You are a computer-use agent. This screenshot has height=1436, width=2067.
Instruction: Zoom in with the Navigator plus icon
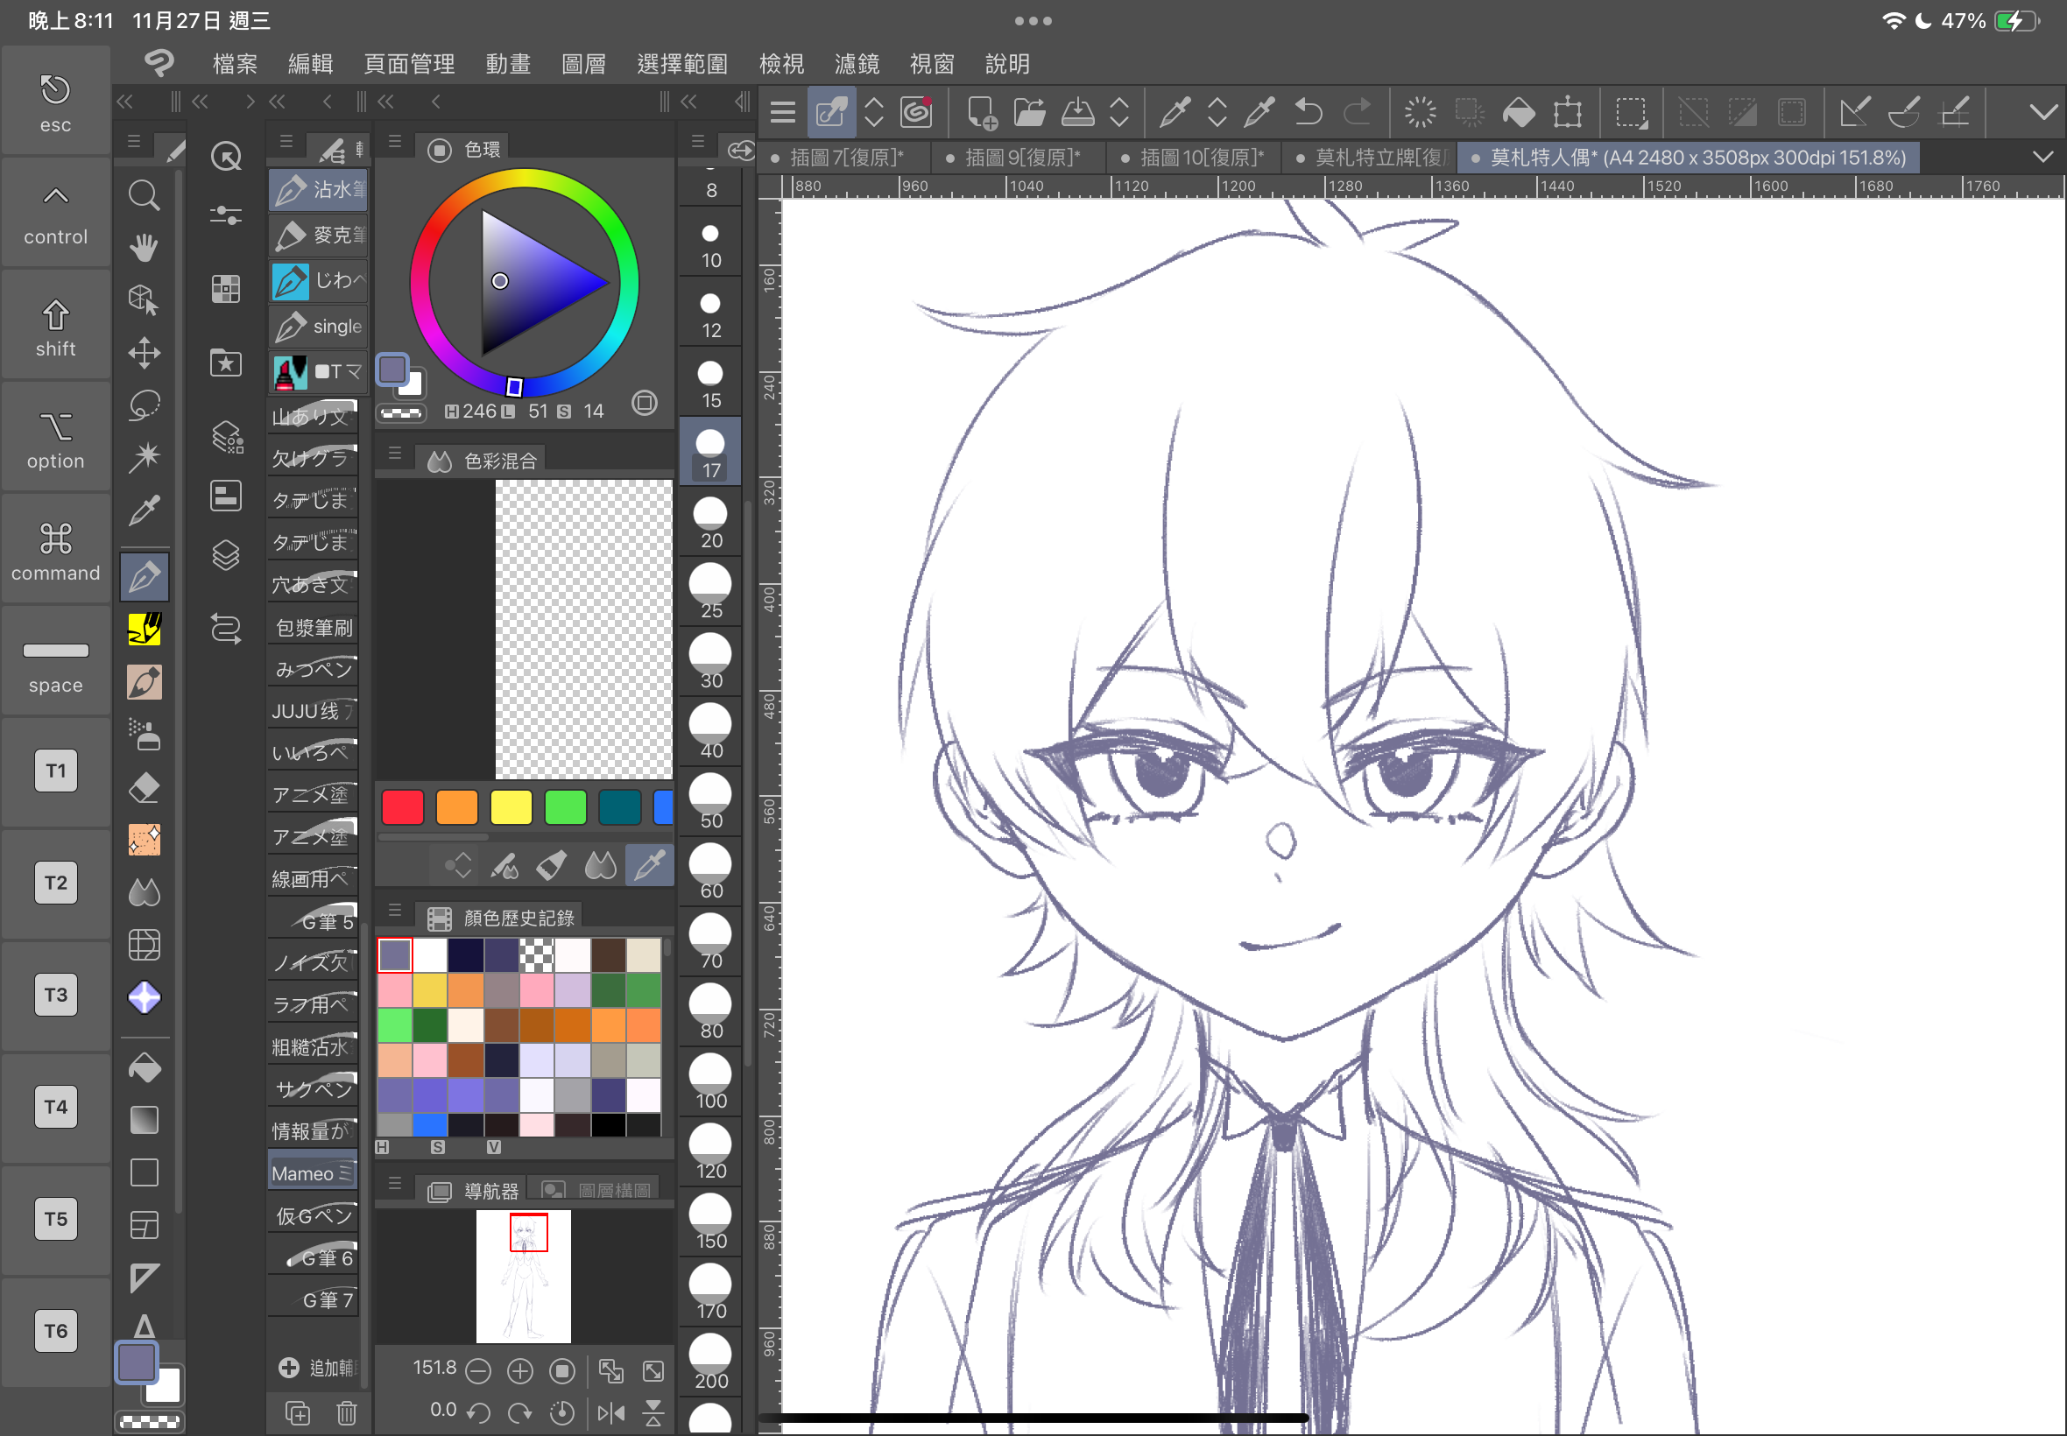pyautogui.click(x=520, y=1370)
